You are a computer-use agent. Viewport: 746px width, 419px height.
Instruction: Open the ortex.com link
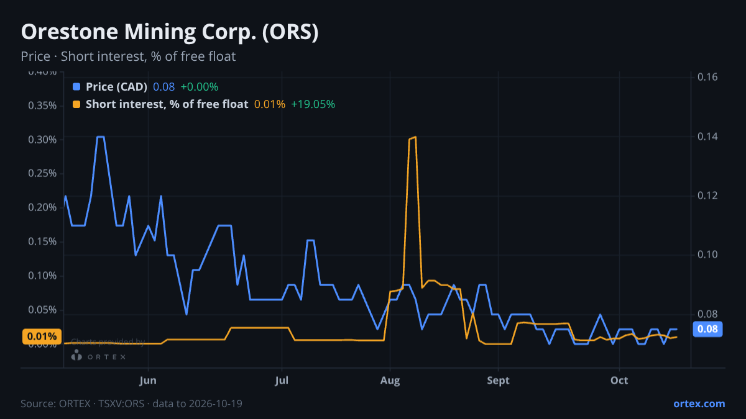coord(699,403)
